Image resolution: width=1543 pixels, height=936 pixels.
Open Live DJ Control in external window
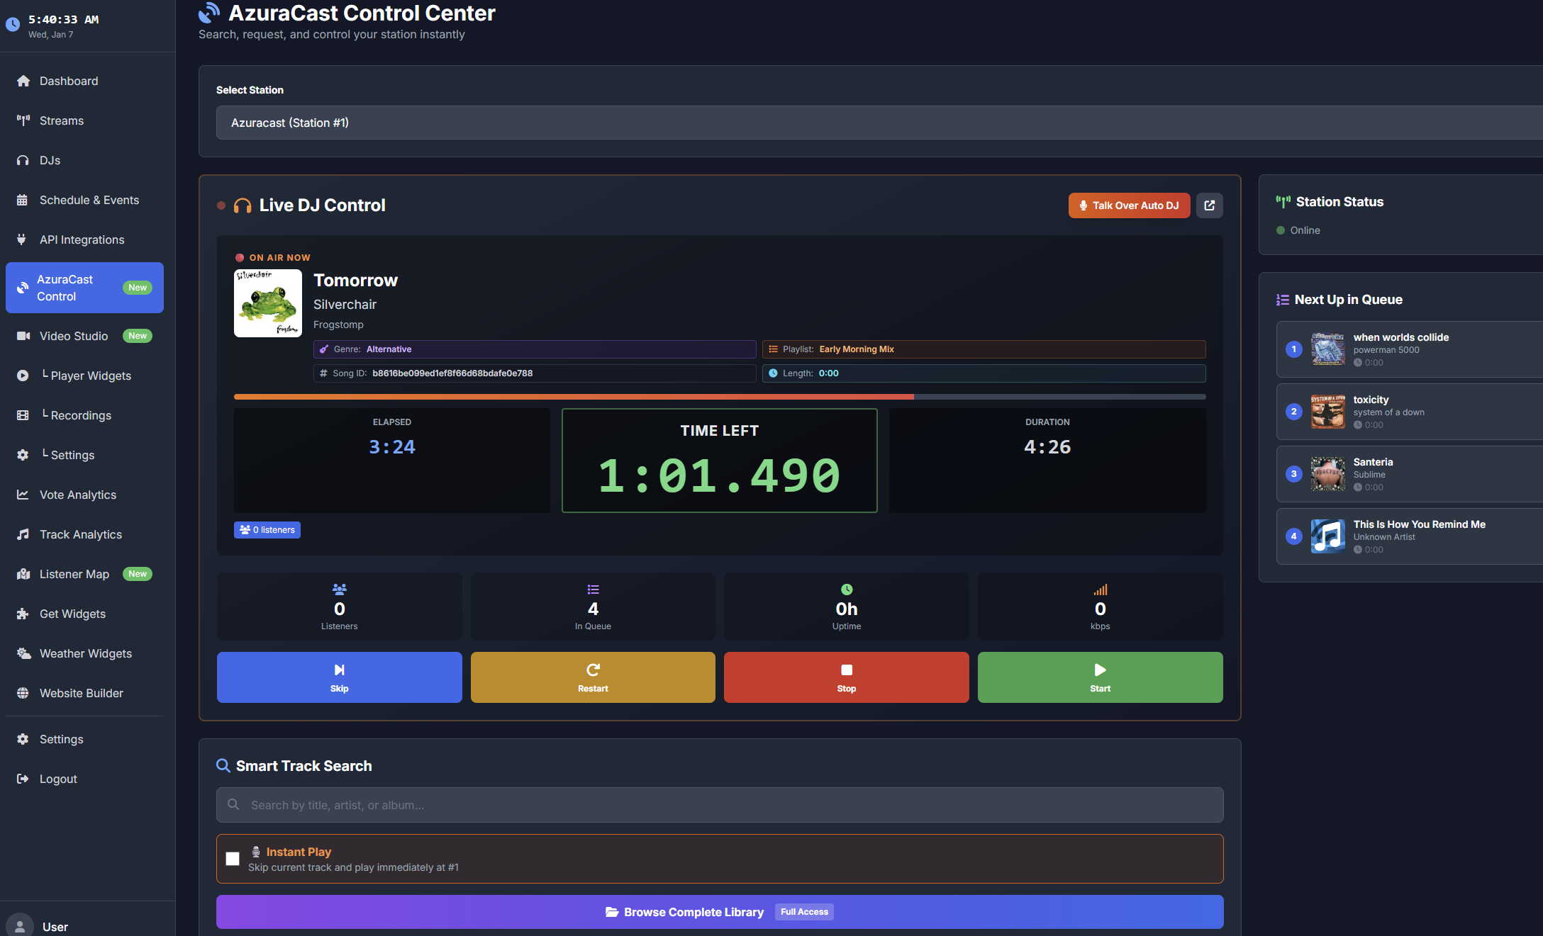pos(1210,205)
